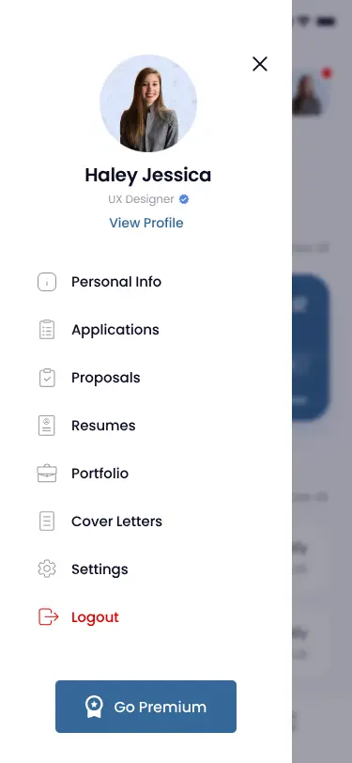
Task: Click the blue verified badge
Action: coord(184,199)
